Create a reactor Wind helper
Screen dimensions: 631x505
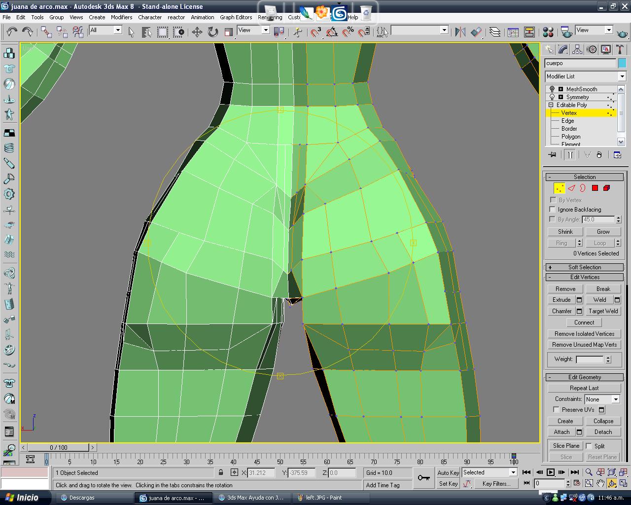click(x=9, y=210)
